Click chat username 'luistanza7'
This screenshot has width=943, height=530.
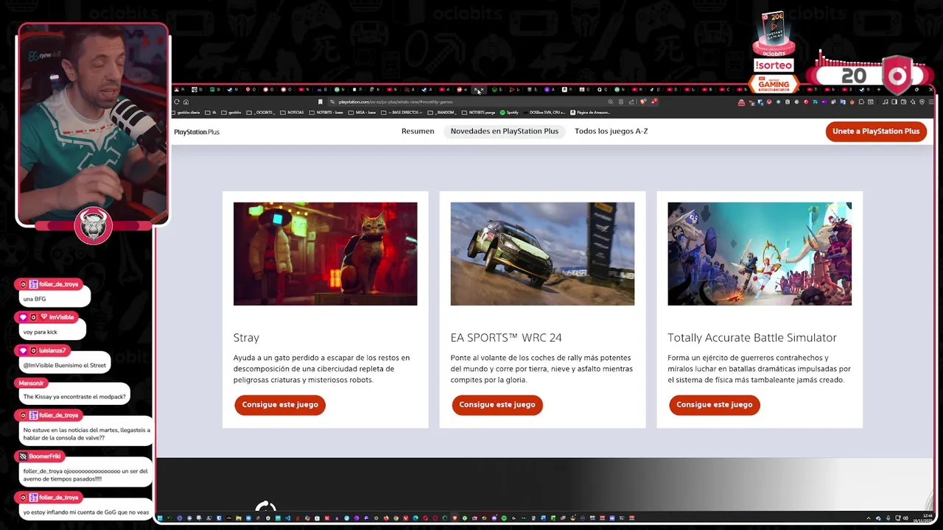pos(53,350)
